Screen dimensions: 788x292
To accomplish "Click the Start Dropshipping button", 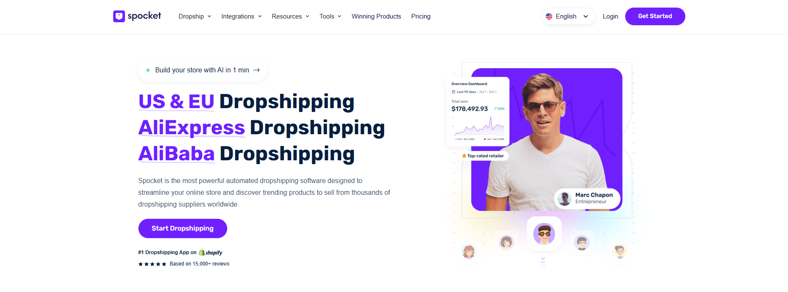I will coord(183,228).
